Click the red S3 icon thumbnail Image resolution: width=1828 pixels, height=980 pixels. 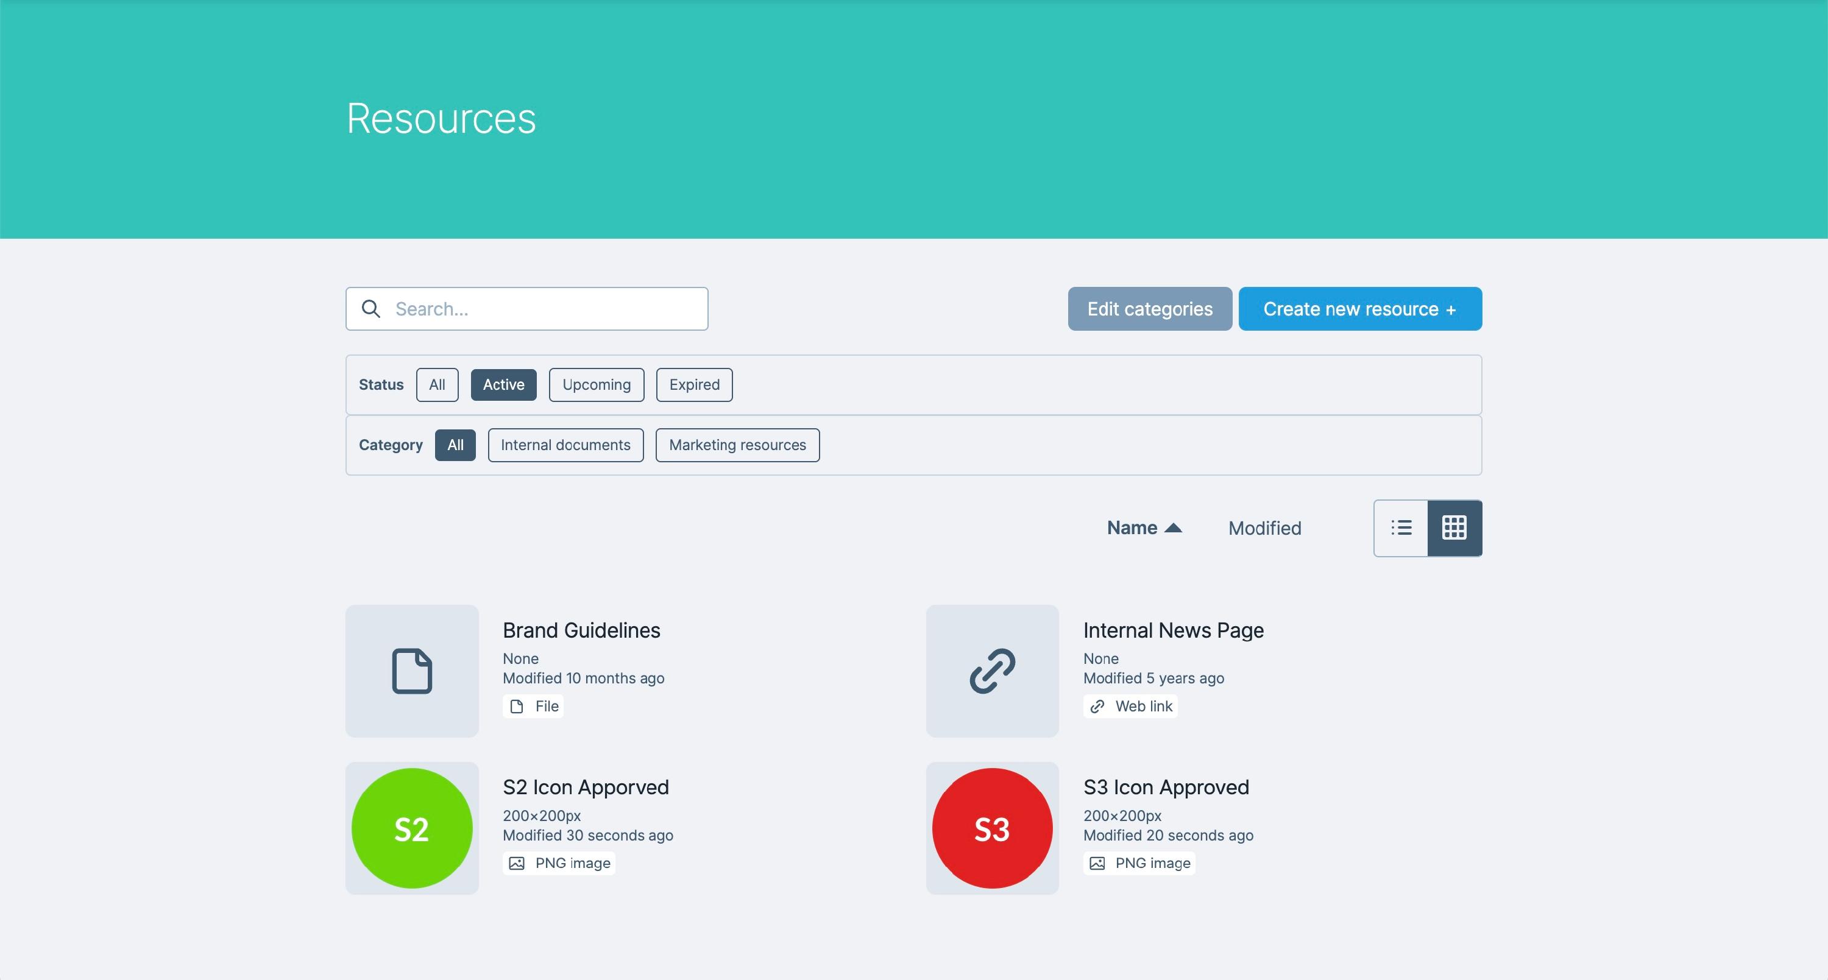point(991,828)
